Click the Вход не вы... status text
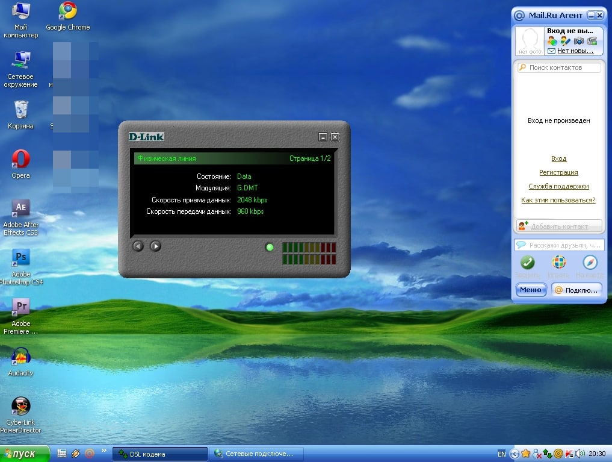The image size is (612, 462). (570, 31)
